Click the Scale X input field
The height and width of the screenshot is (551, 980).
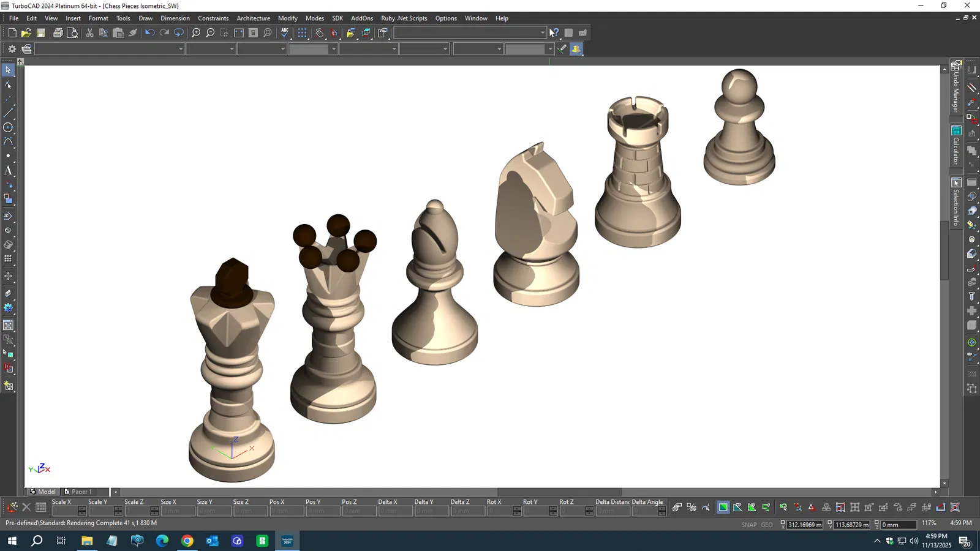pos(66,511)
